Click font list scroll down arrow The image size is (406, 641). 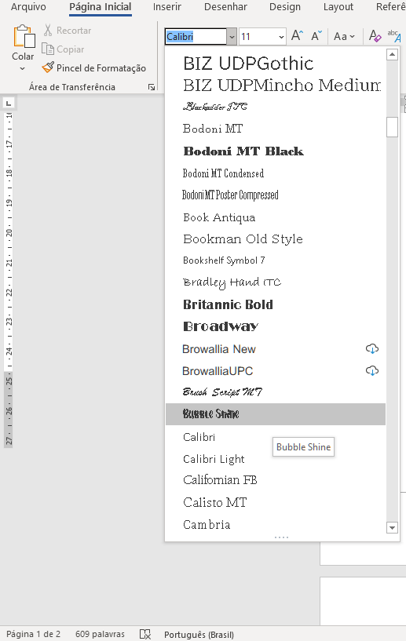pyautogui.click(x=392, y=528)
